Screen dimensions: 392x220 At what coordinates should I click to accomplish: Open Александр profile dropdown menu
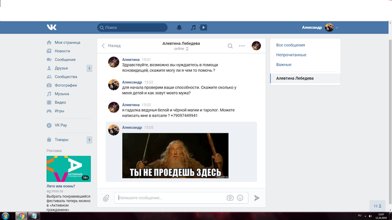320,27
